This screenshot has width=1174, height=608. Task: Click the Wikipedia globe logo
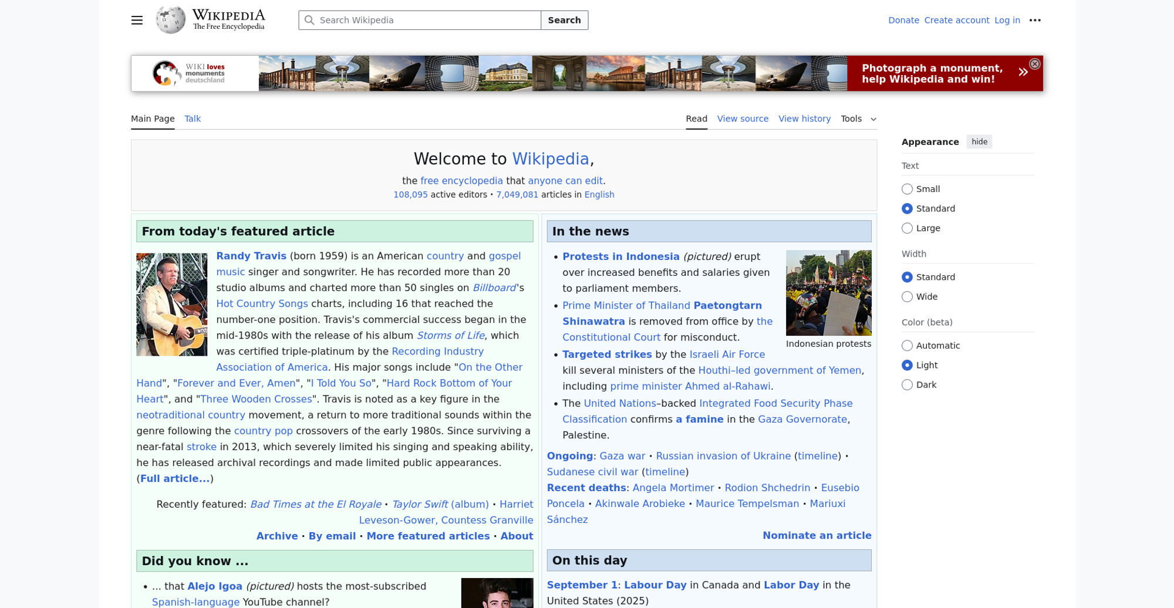point(171,20)
